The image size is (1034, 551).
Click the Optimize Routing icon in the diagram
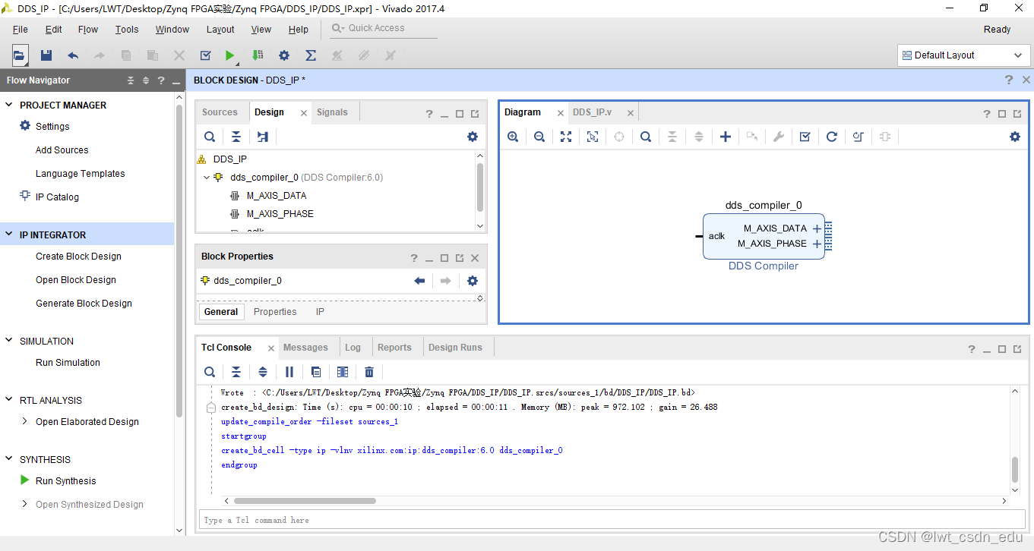pyautogui.click(x=859, y=137)
